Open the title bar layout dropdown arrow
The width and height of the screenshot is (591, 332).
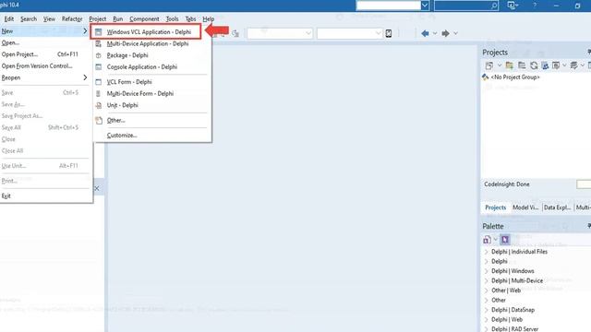tap(425, 6)
